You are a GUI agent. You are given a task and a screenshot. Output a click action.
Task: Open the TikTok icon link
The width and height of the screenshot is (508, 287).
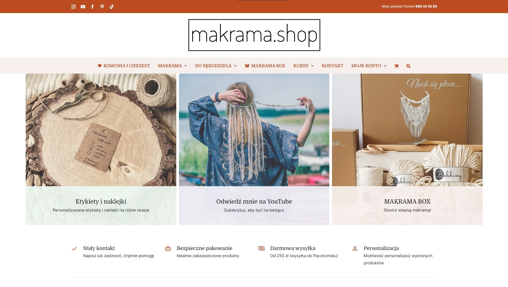(x=112, y=7)
